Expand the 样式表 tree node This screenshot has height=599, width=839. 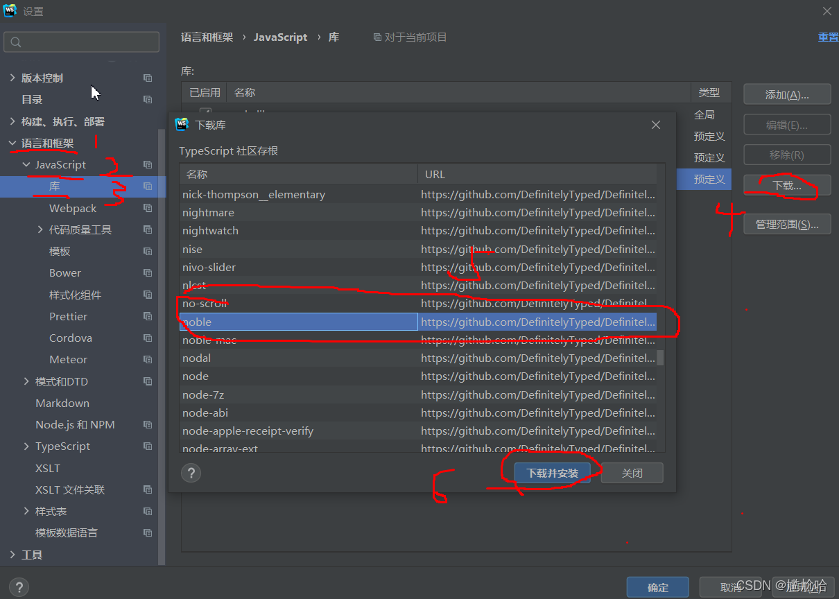click(26, 511)
